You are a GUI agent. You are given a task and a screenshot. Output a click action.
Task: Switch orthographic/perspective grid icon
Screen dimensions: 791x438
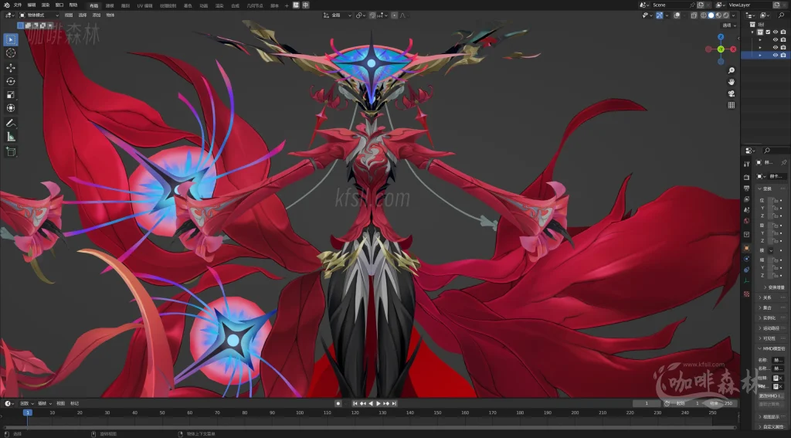click(x=731, y=105)
